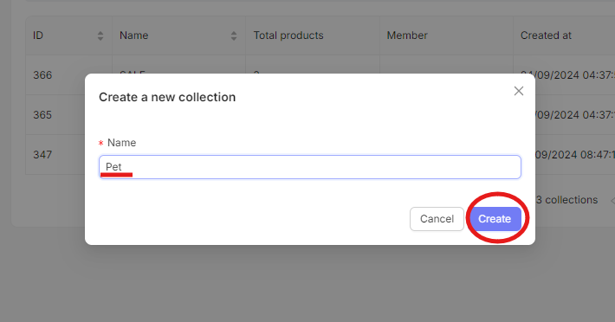Click the ID column ascending sort caret
The image size is (615, 322).
(x=100, y=33)
